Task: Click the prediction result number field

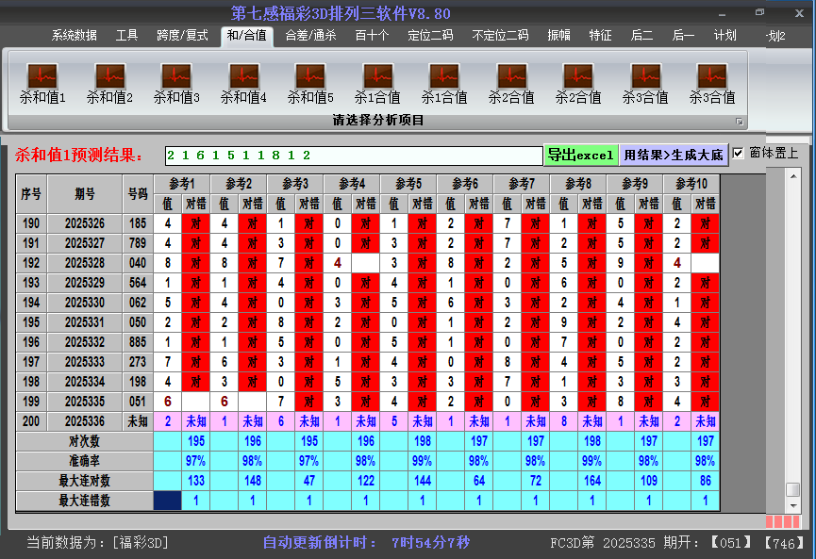Action: point(353,155)
